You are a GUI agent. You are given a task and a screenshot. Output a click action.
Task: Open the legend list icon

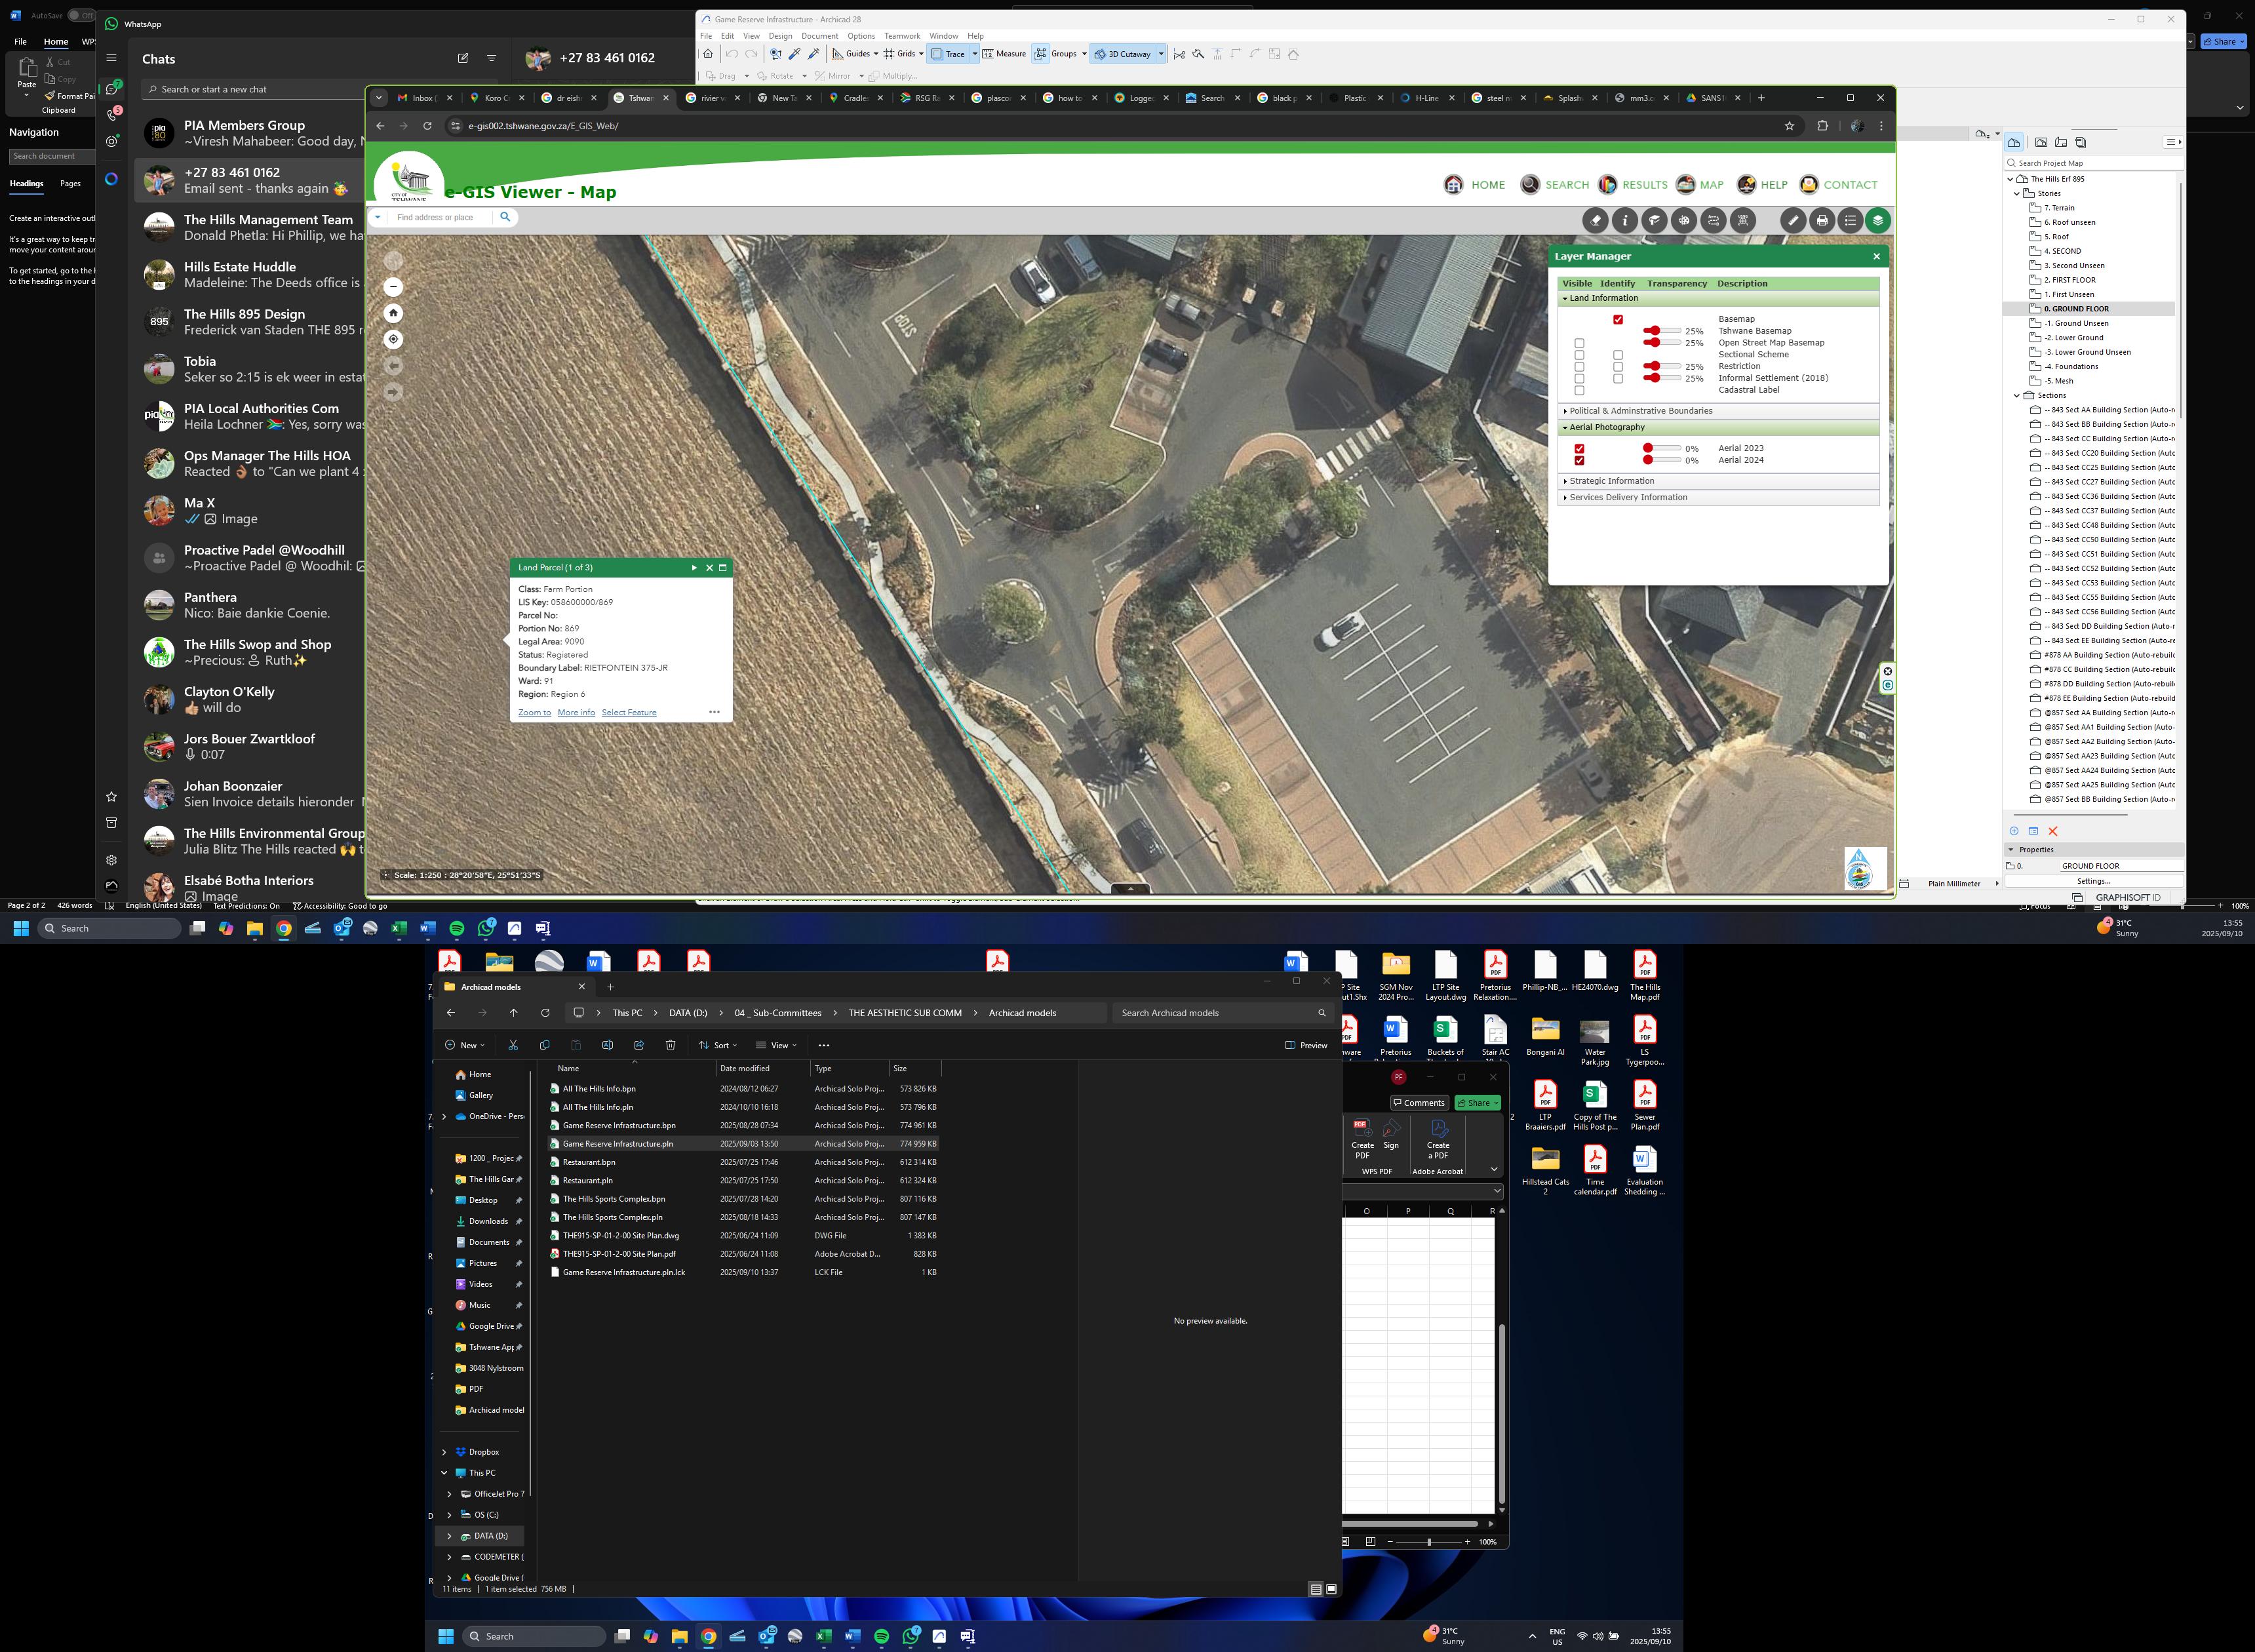pyautogui.click(x=1850, y=221)
